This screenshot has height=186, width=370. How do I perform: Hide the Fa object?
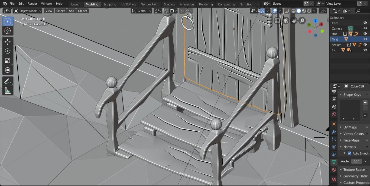(365, 50)
